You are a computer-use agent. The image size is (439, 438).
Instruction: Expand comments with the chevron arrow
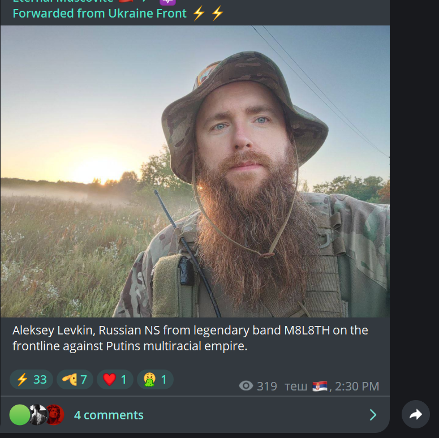point(373,415)
